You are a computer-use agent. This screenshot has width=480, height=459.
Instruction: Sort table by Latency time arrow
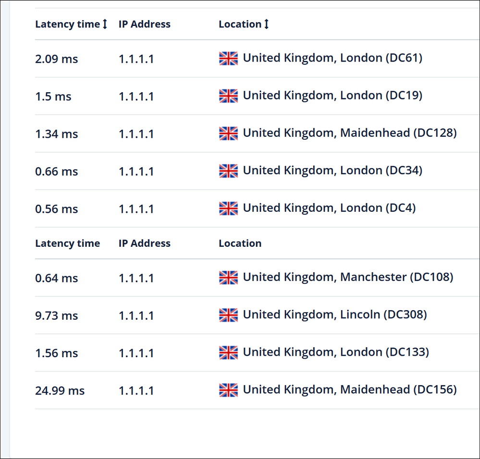pos(105,24)
